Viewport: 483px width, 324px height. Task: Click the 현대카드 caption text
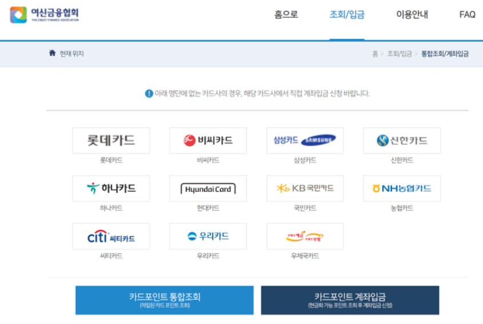pos(208,208)
